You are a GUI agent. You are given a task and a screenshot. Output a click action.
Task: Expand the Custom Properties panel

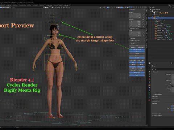point(157,115)
